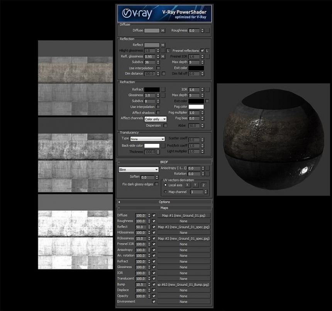Toggle the Fresnel IOR L lock button
Image resolution: width=332 pixels, height=311 pixels.
tap(207, 51)
